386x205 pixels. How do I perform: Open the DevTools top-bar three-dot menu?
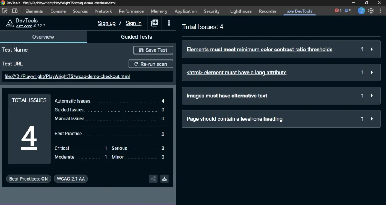pyautogui.click(x=381, y=11)
